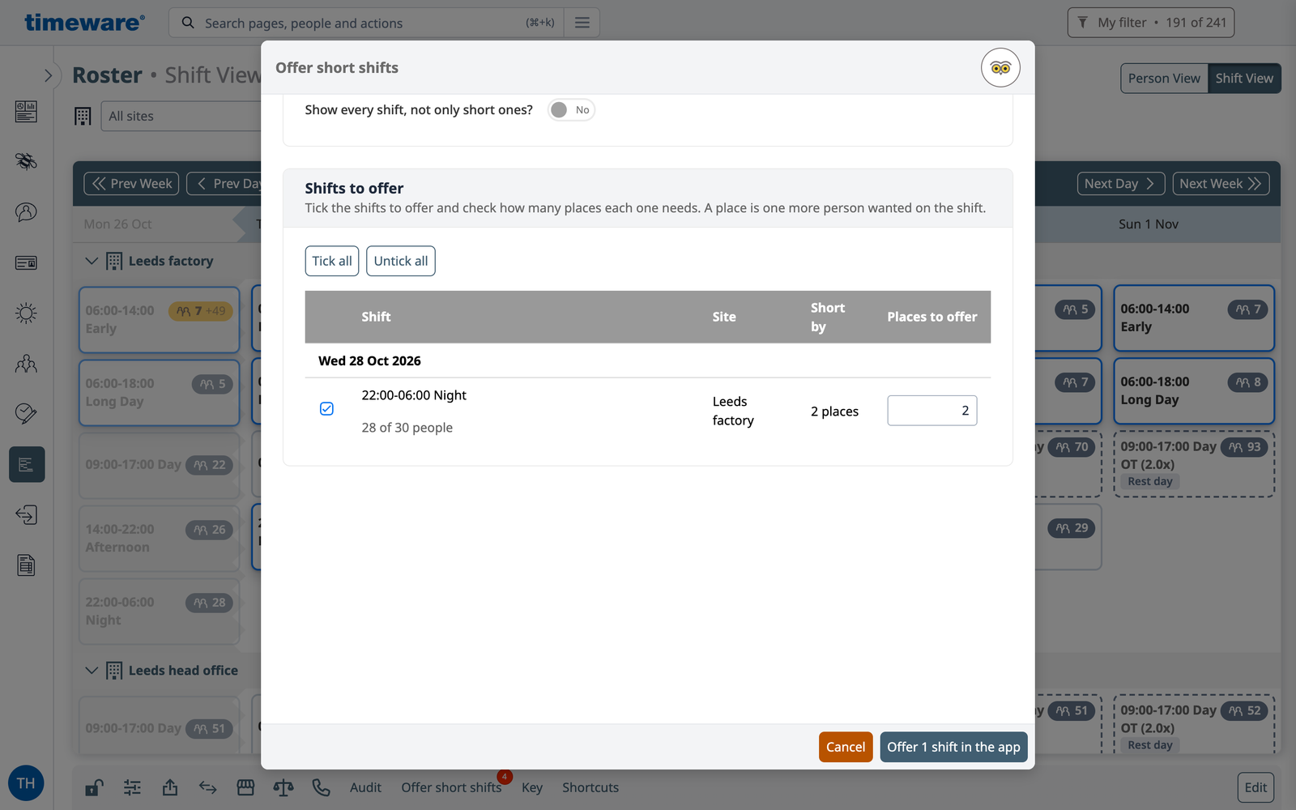Open Key in bottom toolbar
Viewport: 1296px width, 810px height.
click(532, 787)
